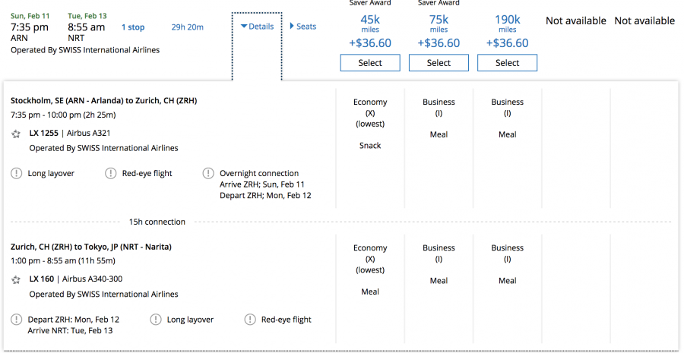The image size is (684, 353).
Task: Click alert icon beside first Red-eye flight
Action: pyautogui.click(x=111, y=174)
